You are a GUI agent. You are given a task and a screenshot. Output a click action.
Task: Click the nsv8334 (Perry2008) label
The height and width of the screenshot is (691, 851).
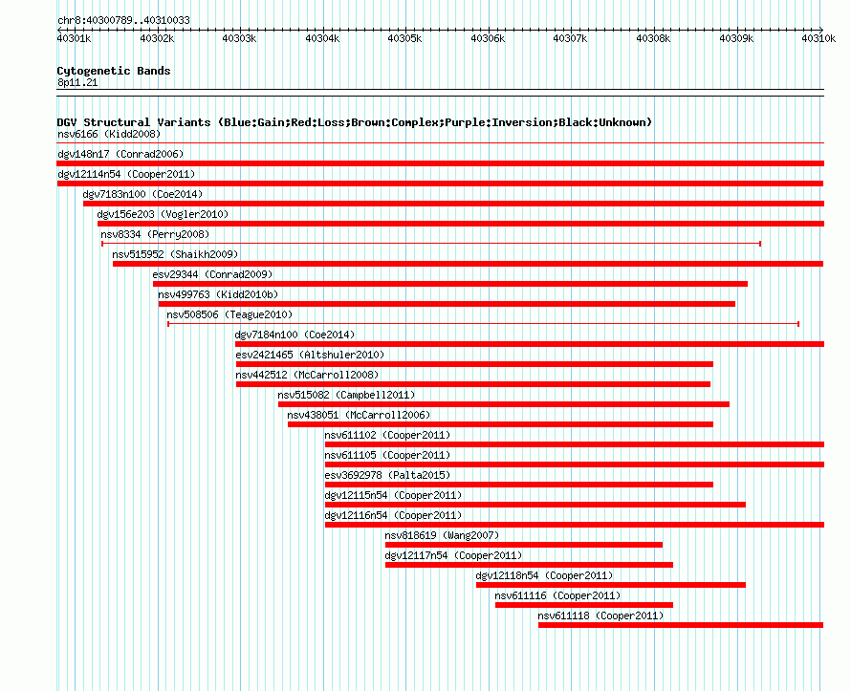(155, 234)
